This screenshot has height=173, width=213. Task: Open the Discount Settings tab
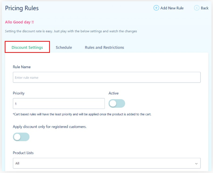[x=27, y=47]
